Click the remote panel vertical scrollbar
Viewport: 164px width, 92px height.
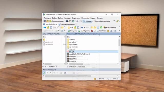119,43
